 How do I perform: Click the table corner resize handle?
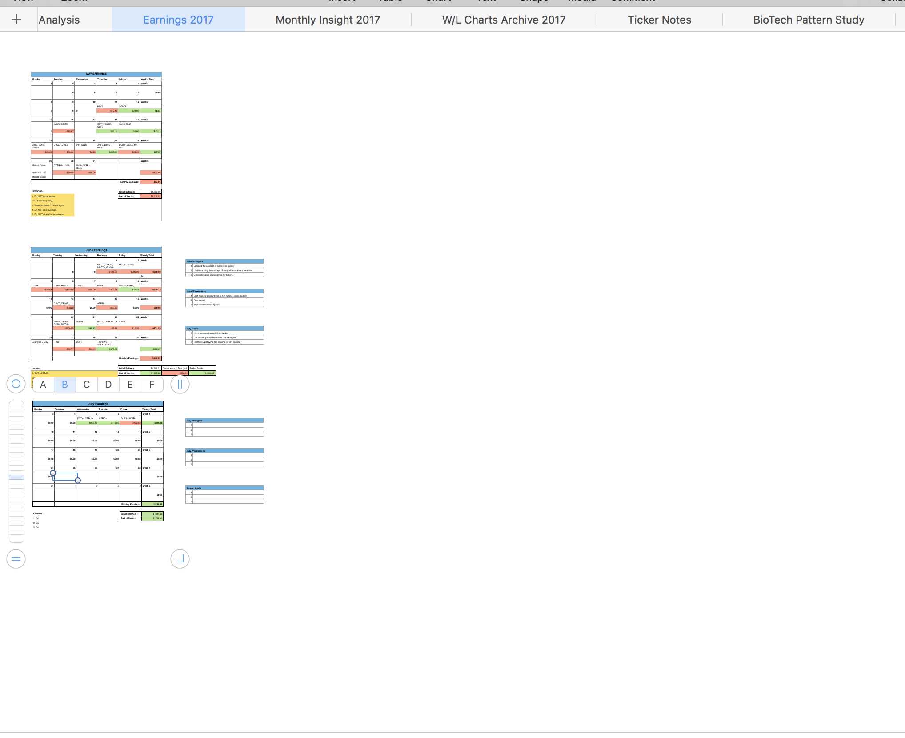click(180, 559)
